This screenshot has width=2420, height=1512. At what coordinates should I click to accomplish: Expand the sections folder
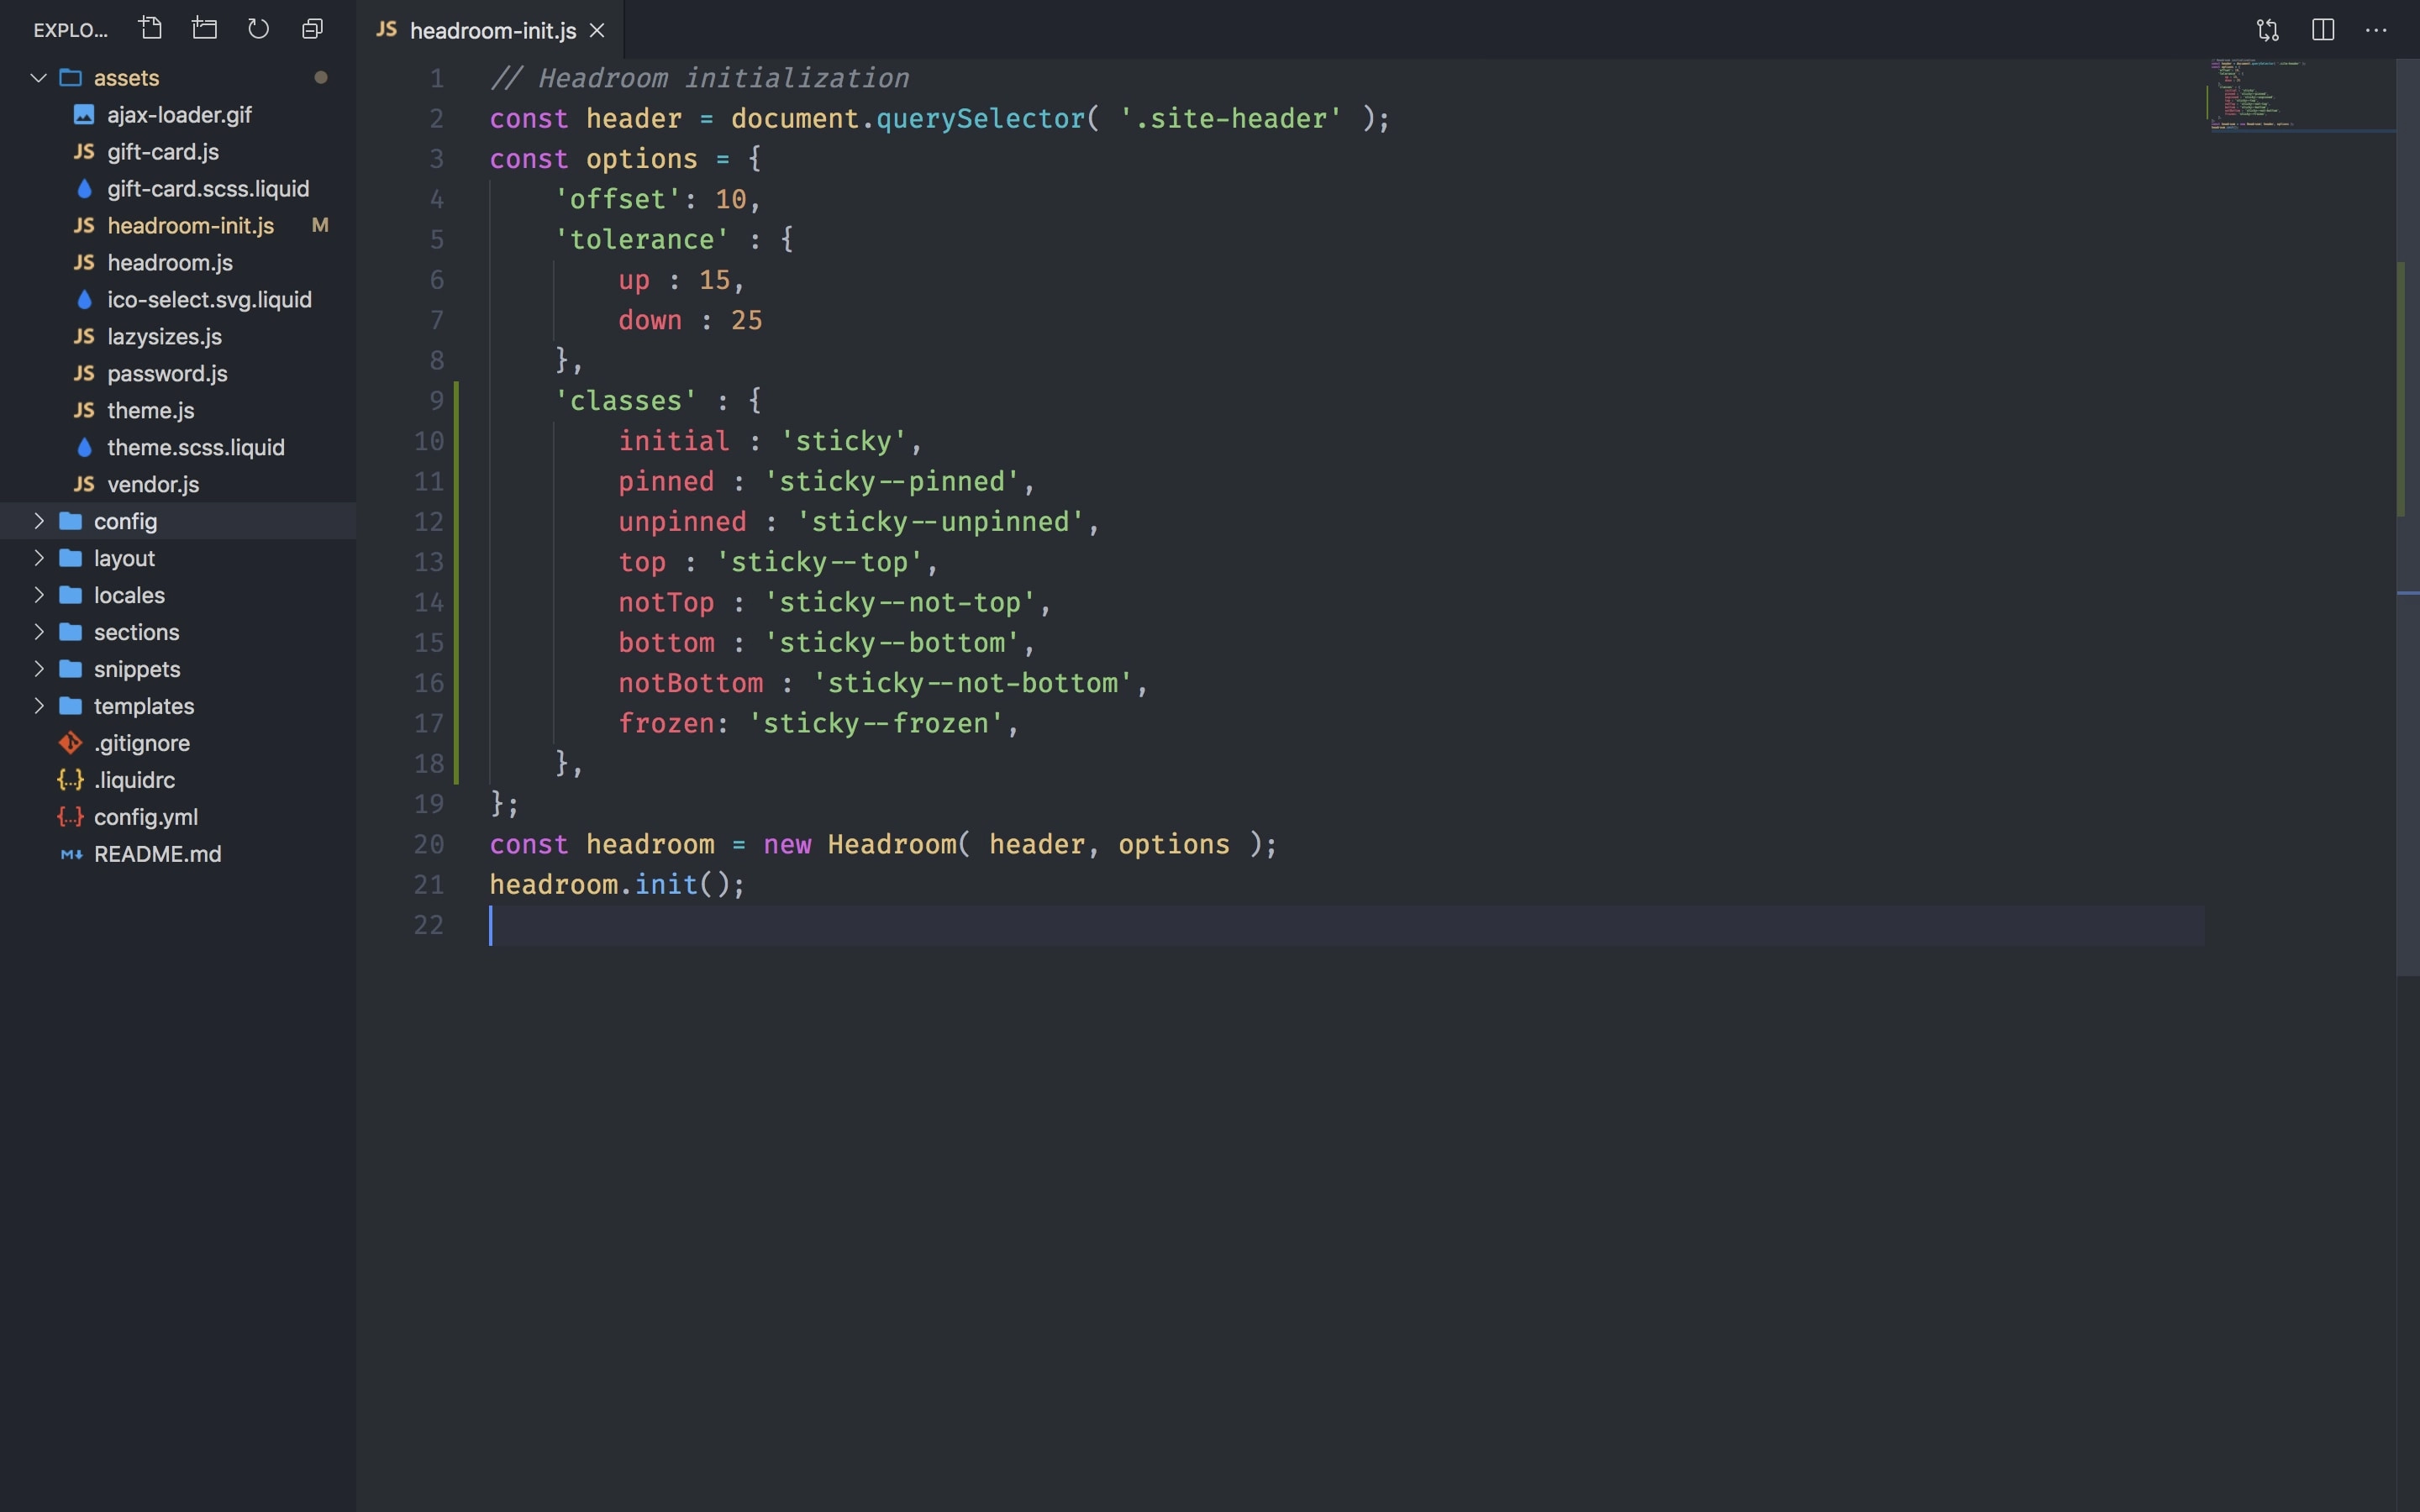pos(39,632)
